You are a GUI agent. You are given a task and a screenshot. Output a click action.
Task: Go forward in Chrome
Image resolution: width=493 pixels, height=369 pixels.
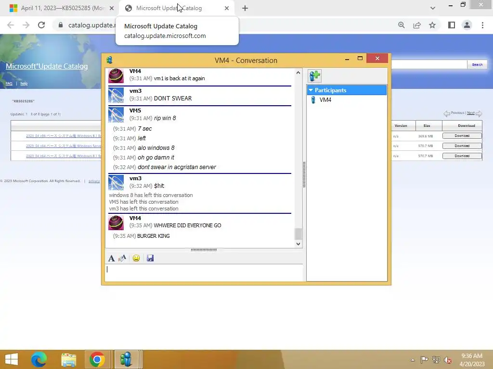click(x=26, y=25)
